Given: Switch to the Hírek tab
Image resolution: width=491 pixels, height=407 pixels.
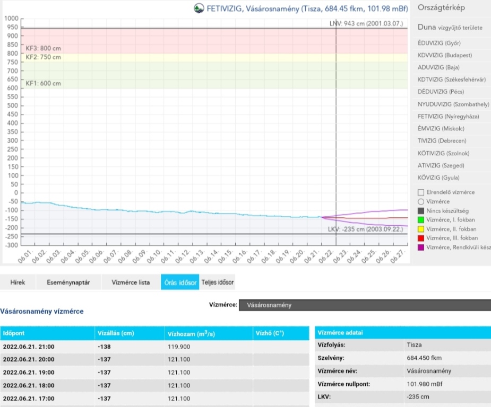Looking at the screenshot, I should (x=18, y=282).
